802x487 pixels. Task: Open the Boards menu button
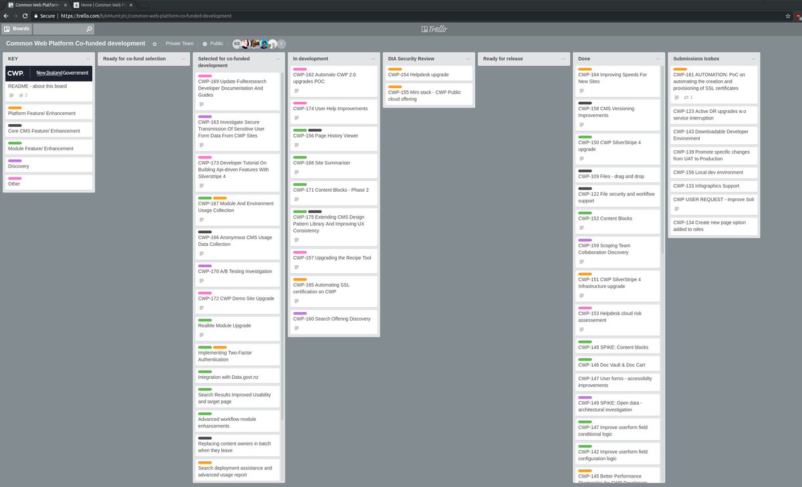[17, 29]
